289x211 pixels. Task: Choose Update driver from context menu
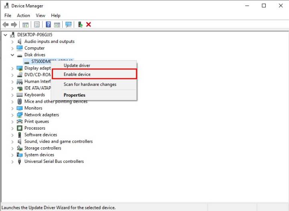[x=94, y=65]
